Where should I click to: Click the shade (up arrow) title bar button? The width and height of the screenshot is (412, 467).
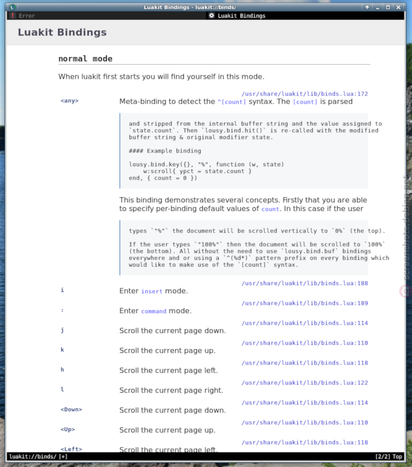367,7
